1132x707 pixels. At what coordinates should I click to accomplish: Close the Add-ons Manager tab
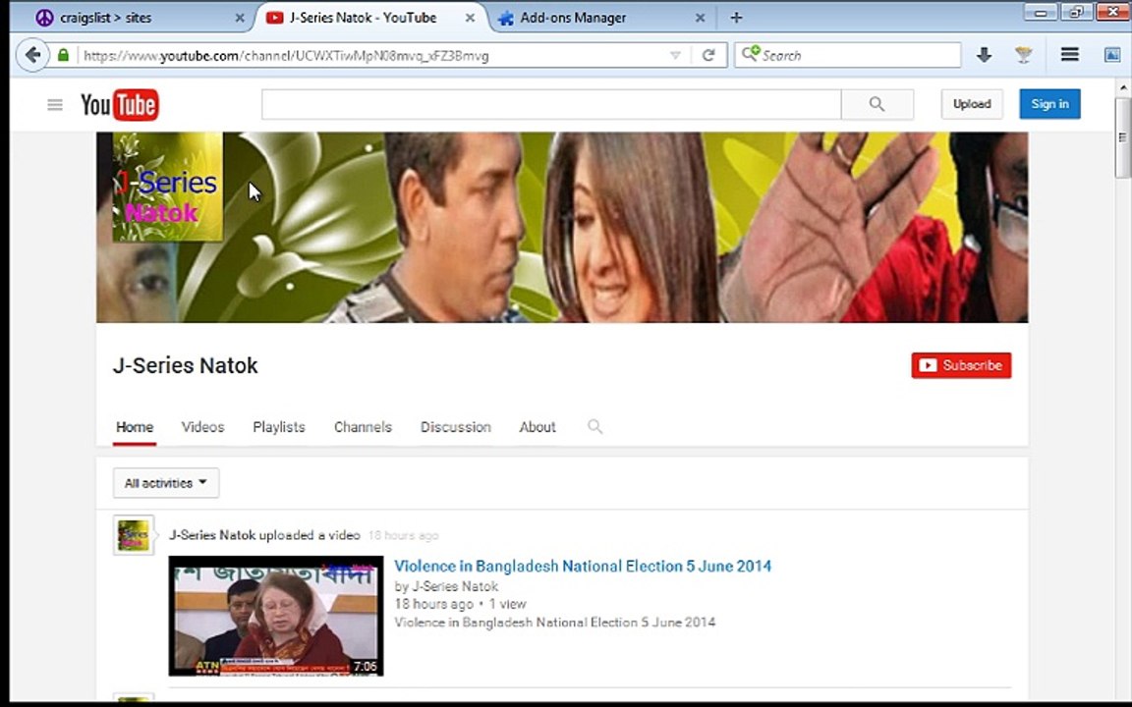pyautogui.click(x=700, y=18)
